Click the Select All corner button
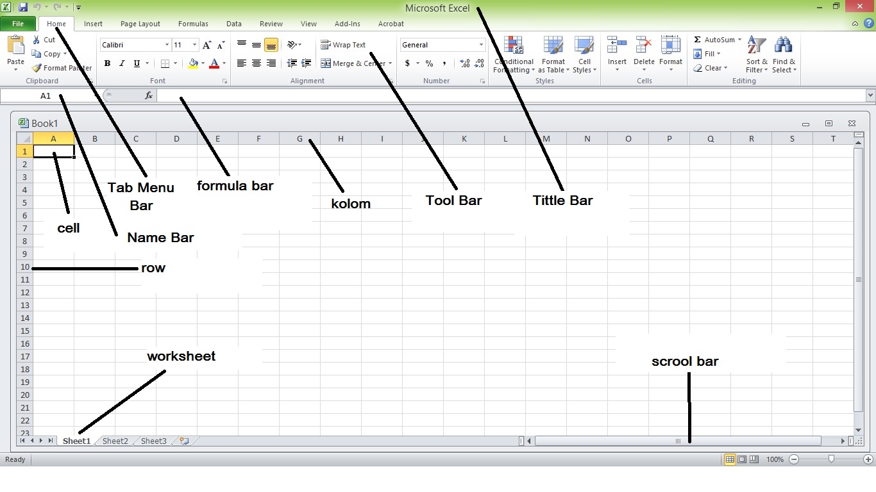 click(24, 138)
